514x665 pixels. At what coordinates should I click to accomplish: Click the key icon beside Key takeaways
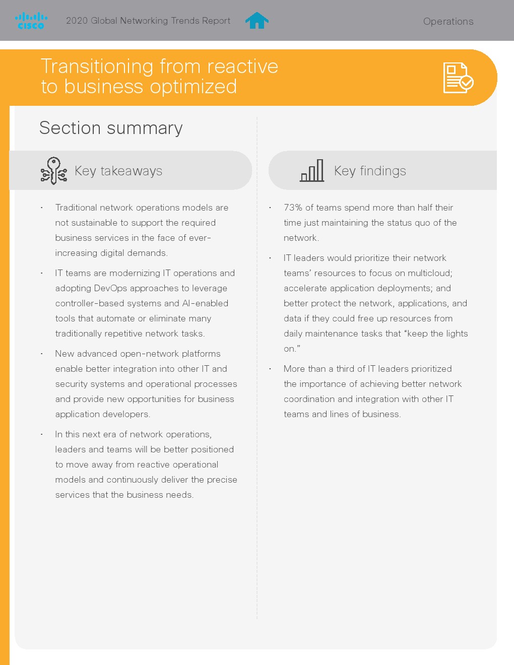pos(53,171)
